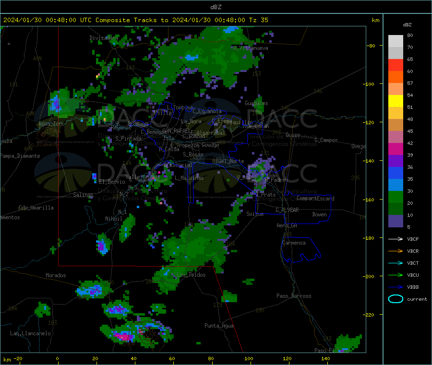Click the white VBCP arrow legend icon
This screenshot has width=432, height=365.
coord(396,239)
